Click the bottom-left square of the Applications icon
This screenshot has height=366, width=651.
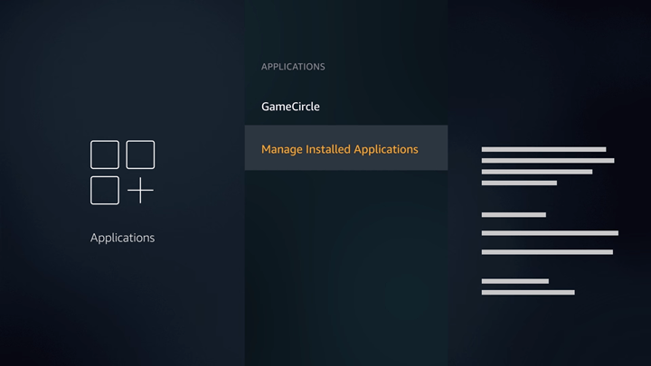[x=105, y=190]
